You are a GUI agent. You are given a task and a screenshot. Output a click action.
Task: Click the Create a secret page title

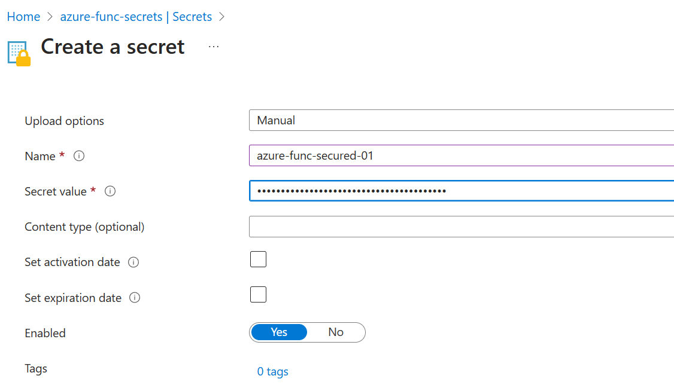113,47
